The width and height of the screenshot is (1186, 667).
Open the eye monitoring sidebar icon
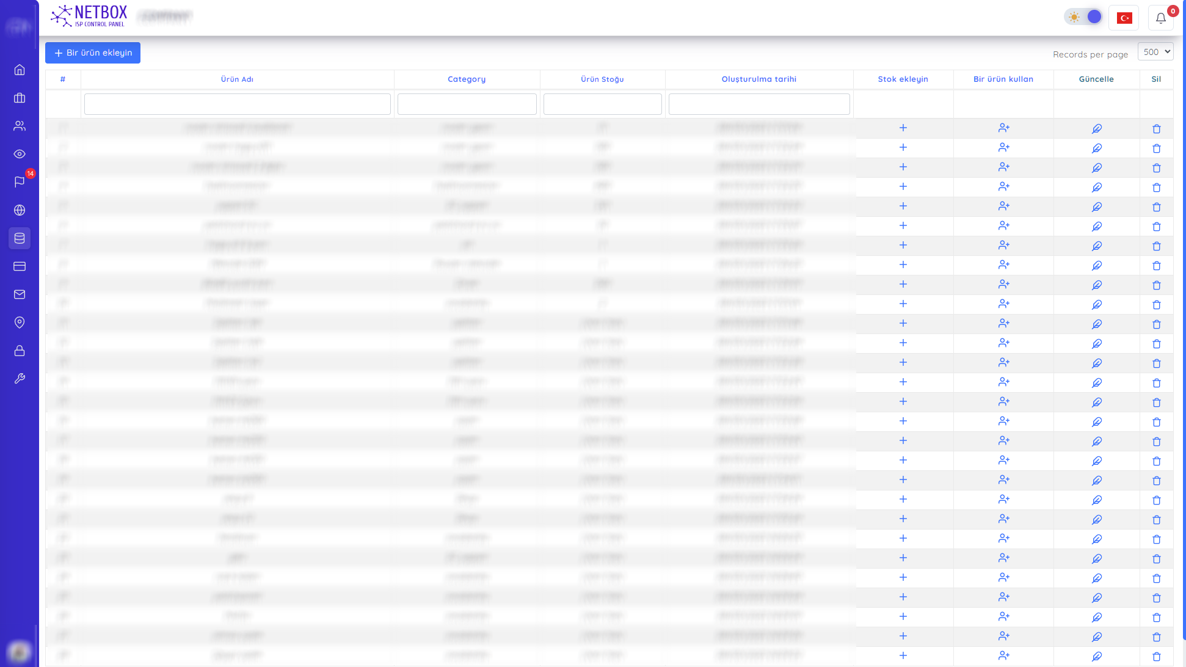pyautogui.click(x=20, y=154)
